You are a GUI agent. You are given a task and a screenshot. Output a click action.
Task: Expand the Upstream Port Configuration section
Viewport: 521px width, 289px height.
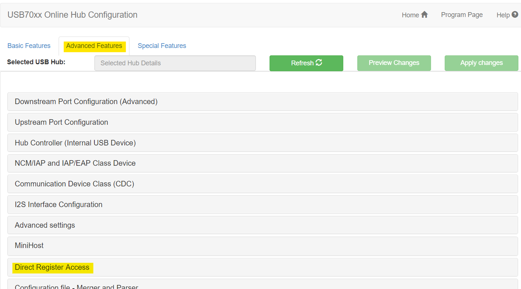(61, 122)
